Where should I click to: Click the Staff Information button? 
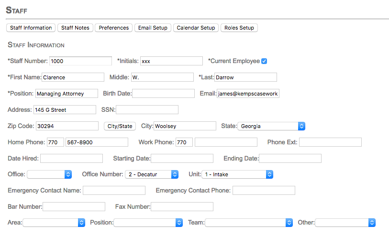pyautogui.click(x=31, y=28)
